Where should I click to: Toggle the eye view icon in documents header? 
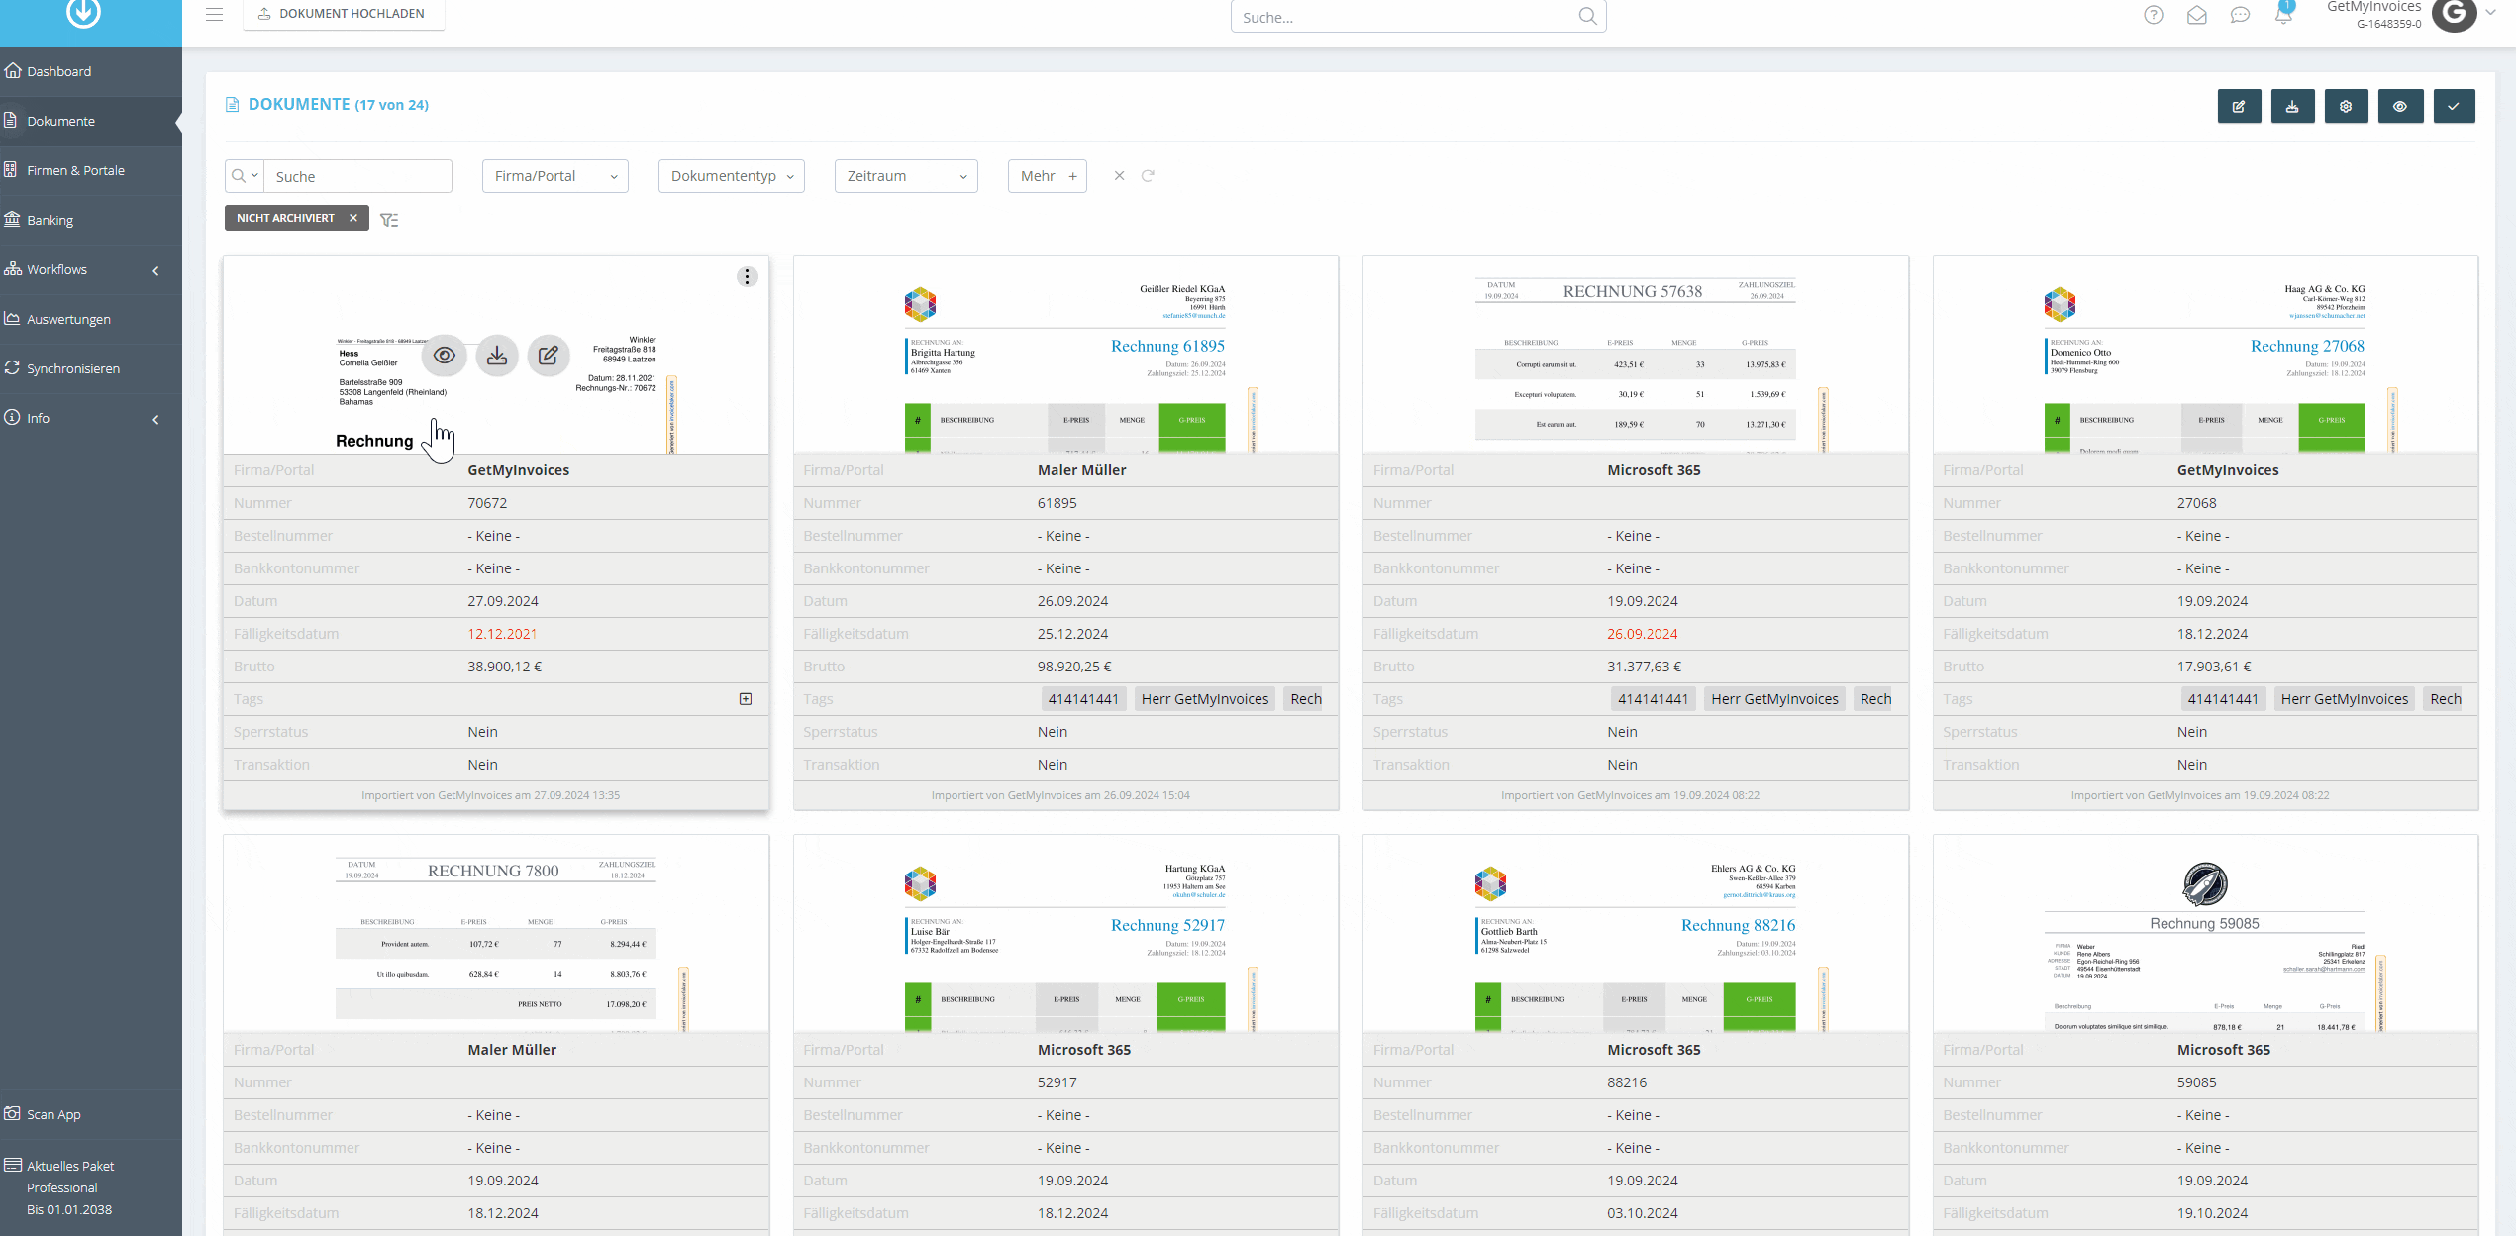pyautogui.click(x=2400, y=106)
